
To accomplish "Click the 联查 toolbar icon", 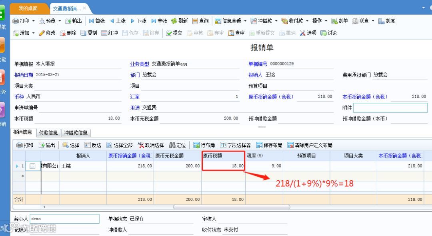I will pyautogui.click(x=355, y=21).
